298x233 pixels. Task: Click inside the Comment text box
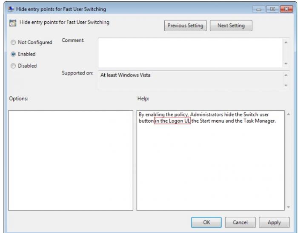(x=190, y=52)
